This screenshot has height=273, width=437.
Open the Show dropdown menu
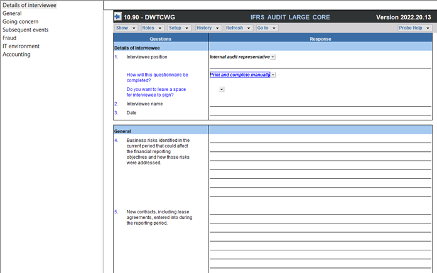[x=126, y=28]
